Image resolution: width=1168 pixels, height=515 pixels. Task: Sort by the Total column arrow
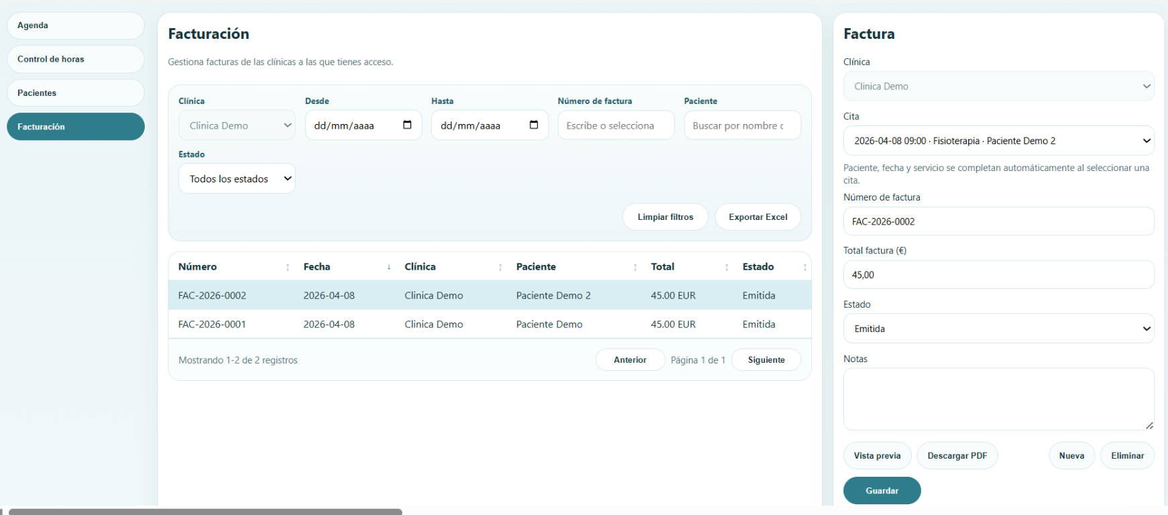727,268
